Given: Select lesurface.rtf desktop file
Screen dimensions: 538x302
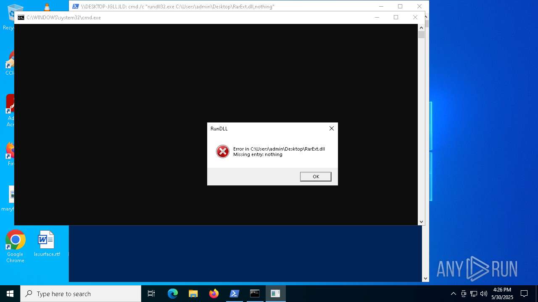Looking at the screenshot, I should (x=47, y=244).
